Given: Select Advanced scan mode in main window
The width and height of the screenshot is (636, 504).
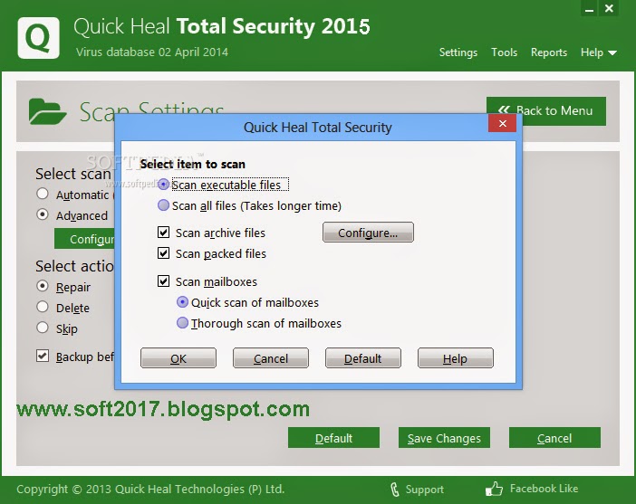Looking at the screenshot, I should [43, 214].
